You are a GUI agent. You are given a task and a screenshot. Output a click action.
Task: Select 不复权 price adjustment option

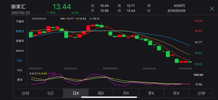20,22
